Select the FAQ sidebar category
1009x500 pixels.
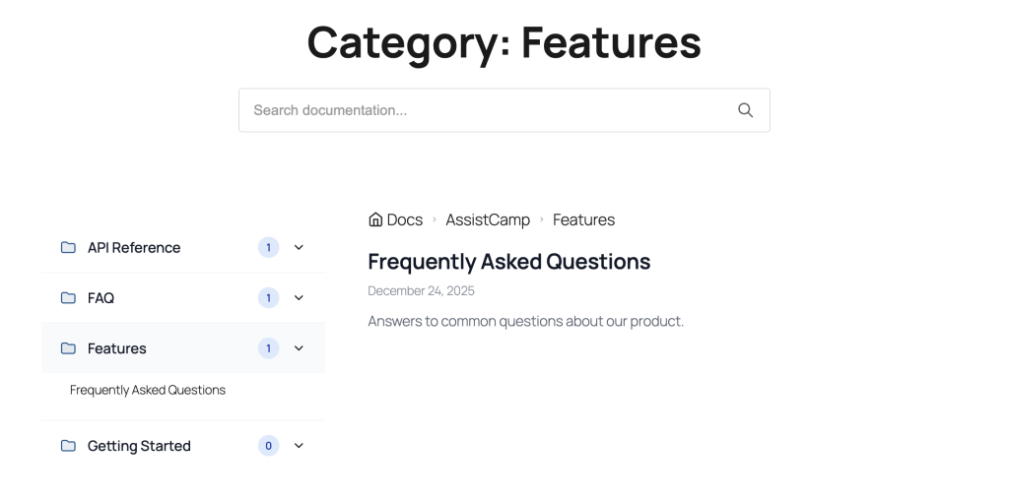(101, 298)
